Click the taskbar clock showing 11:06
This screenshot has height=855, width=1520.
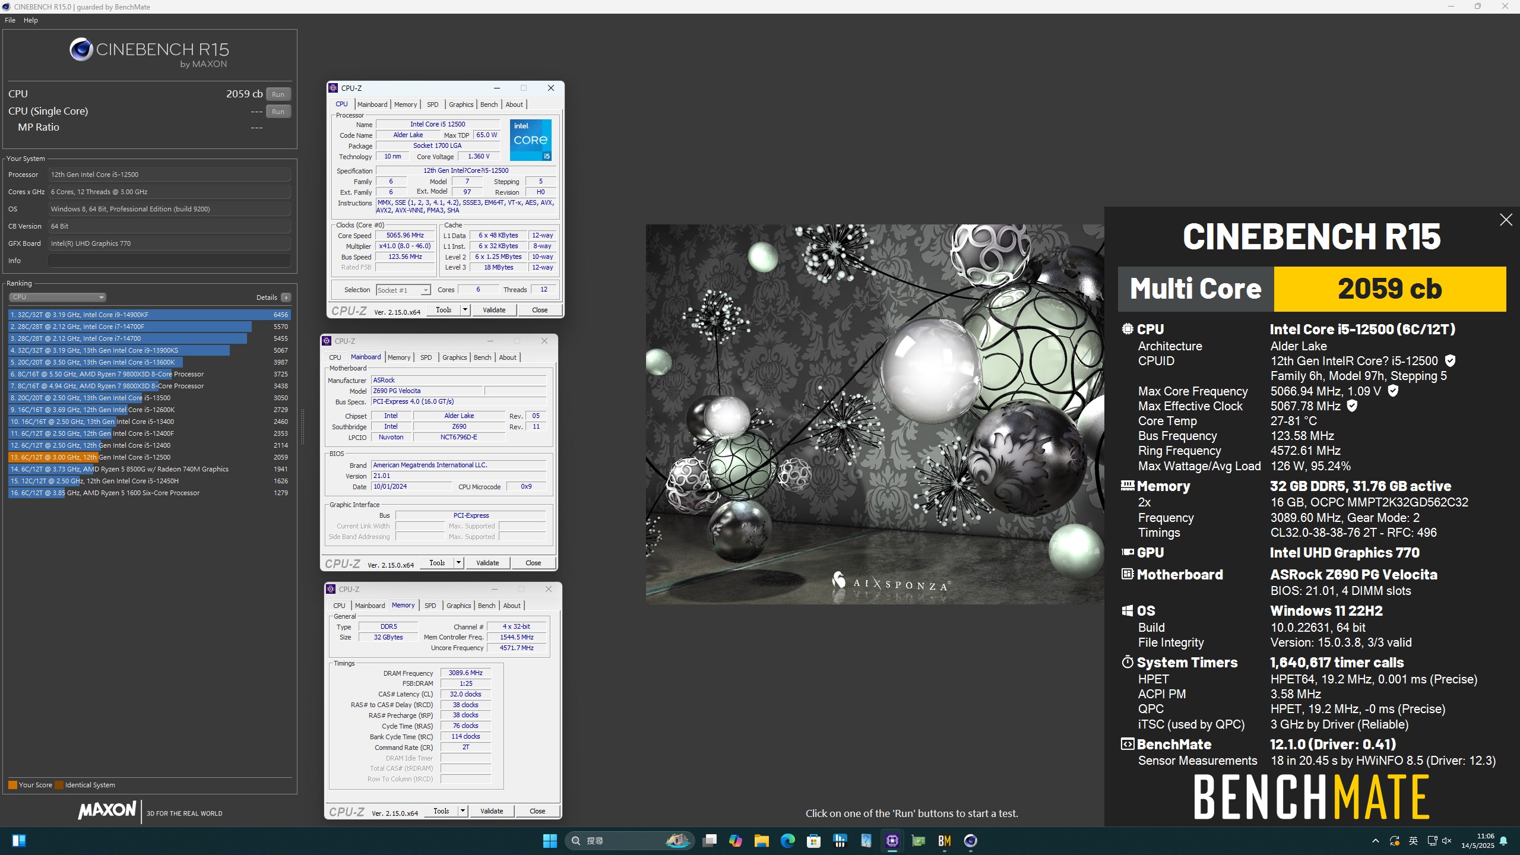(x=1477, y=841)
